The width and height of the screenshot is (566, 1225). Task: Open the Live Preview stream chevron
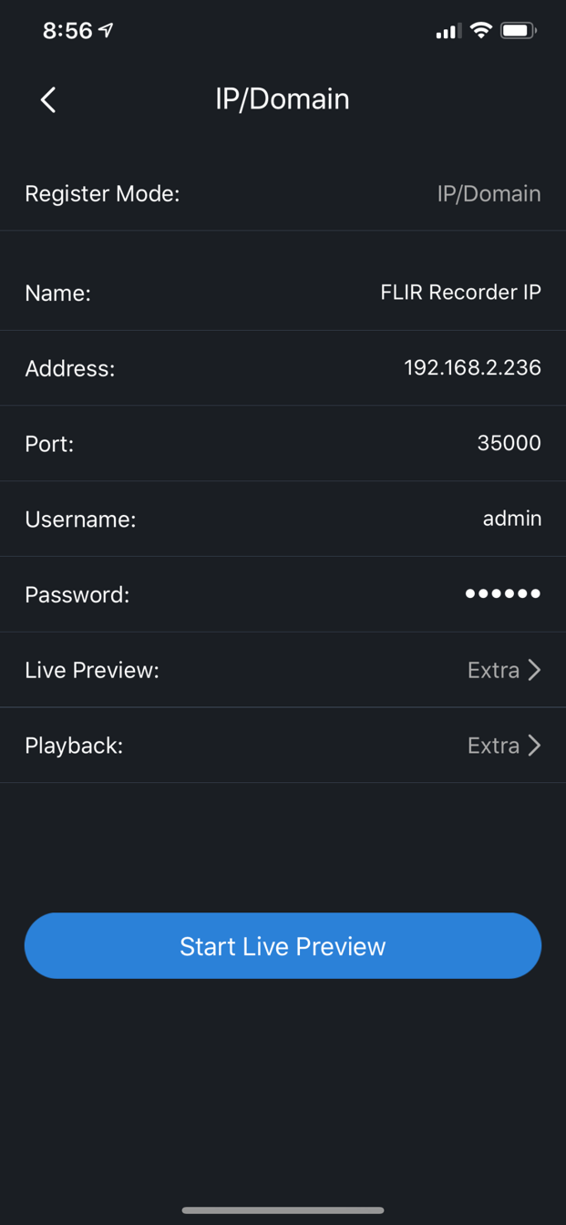tap(535, 670)
